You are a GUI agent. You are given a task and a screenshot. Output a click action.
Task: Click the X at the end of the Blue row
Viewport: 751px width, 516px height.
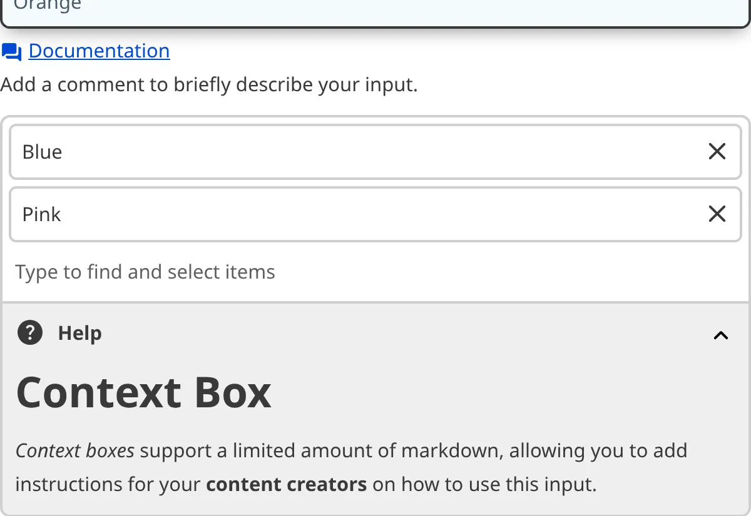click(x=717, y=151)
